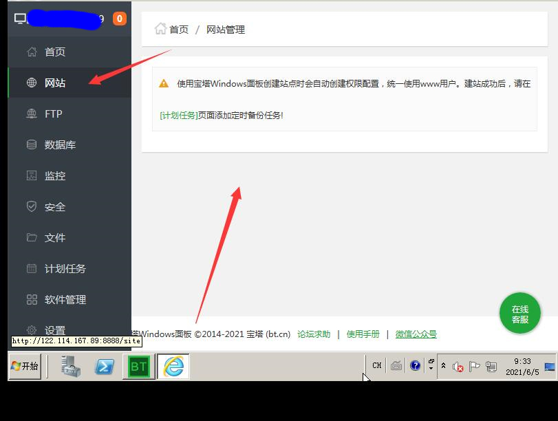The image size is (558, 421).
Task: Open the 使用手册 footer link
Action: [x=363, y=334]
